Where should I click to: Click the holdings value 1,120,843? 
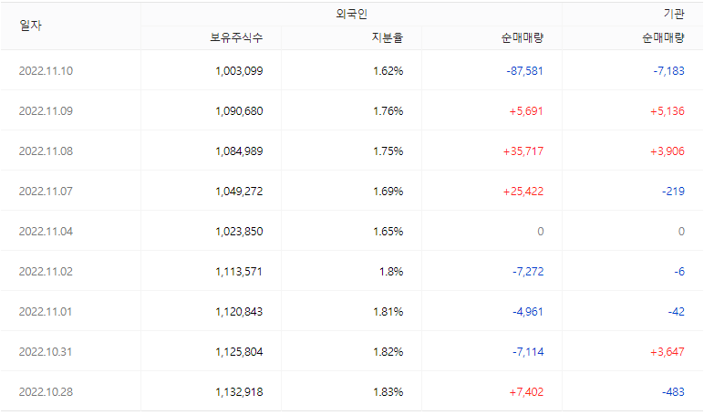coord(239,312)
